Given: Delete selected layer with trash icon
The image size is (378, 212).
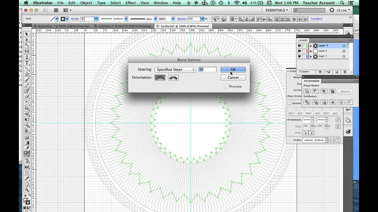Looking at the screenshot, I should [x=345, y=72].
